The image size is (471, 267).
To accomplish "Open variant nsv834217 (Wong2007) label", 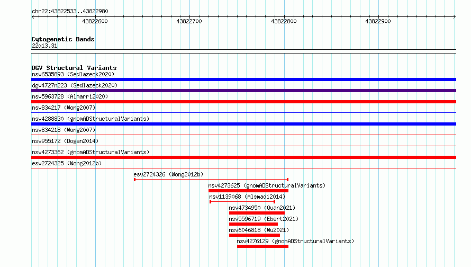I will [64, 108].
